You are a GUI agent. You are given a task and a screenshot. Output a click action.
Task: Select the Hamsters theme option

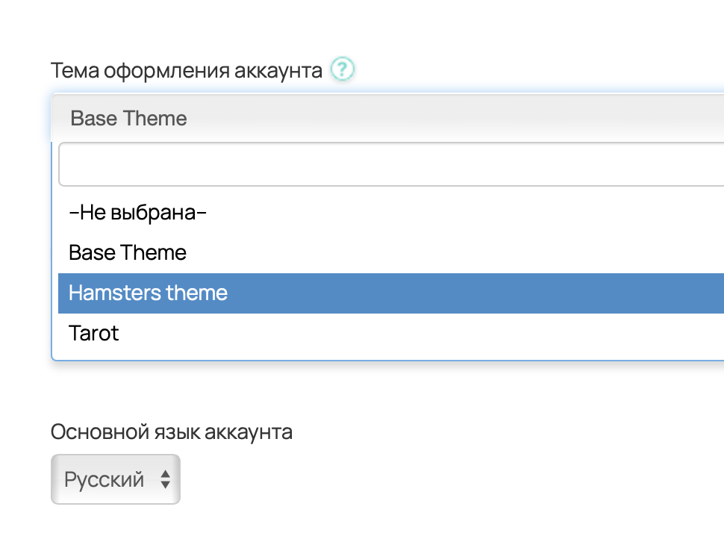[x=149, y=293]
